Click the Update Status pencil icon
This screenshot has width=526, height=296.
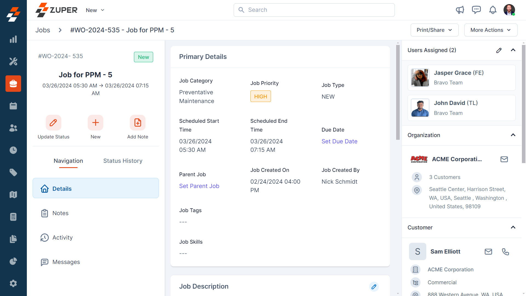tap(53, 123)
